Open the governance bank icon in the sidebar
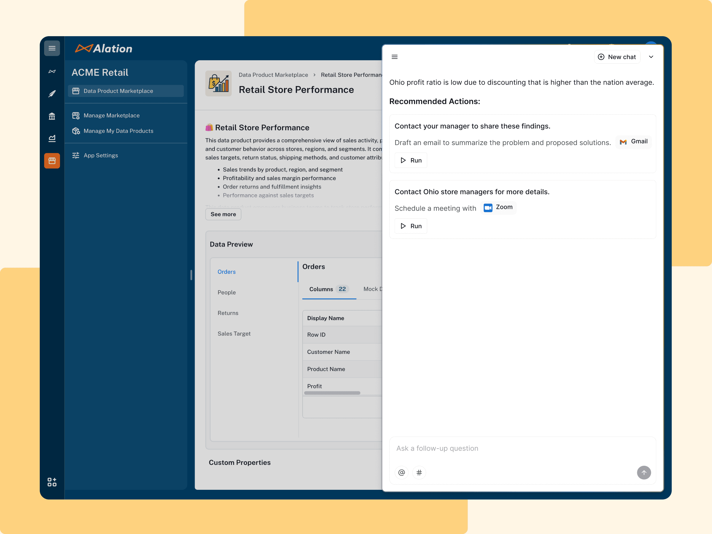 coord(52,116)
